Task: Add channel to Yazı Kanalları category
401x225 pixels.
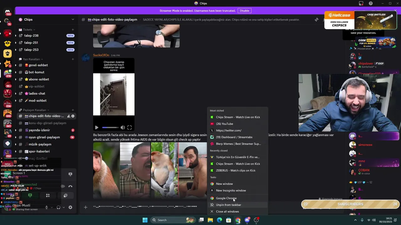Action: tap(73, 59)
